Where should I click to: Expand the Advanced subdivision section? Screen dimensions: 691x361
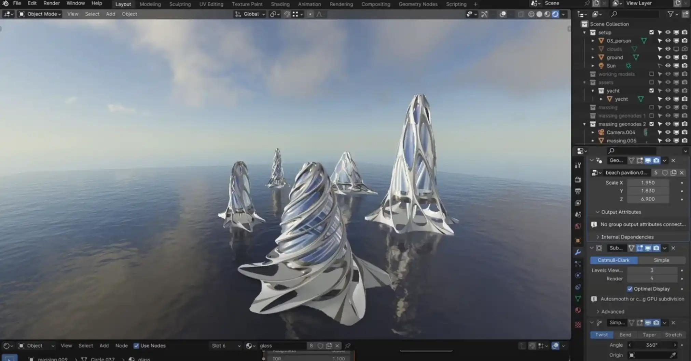point(598,311)
